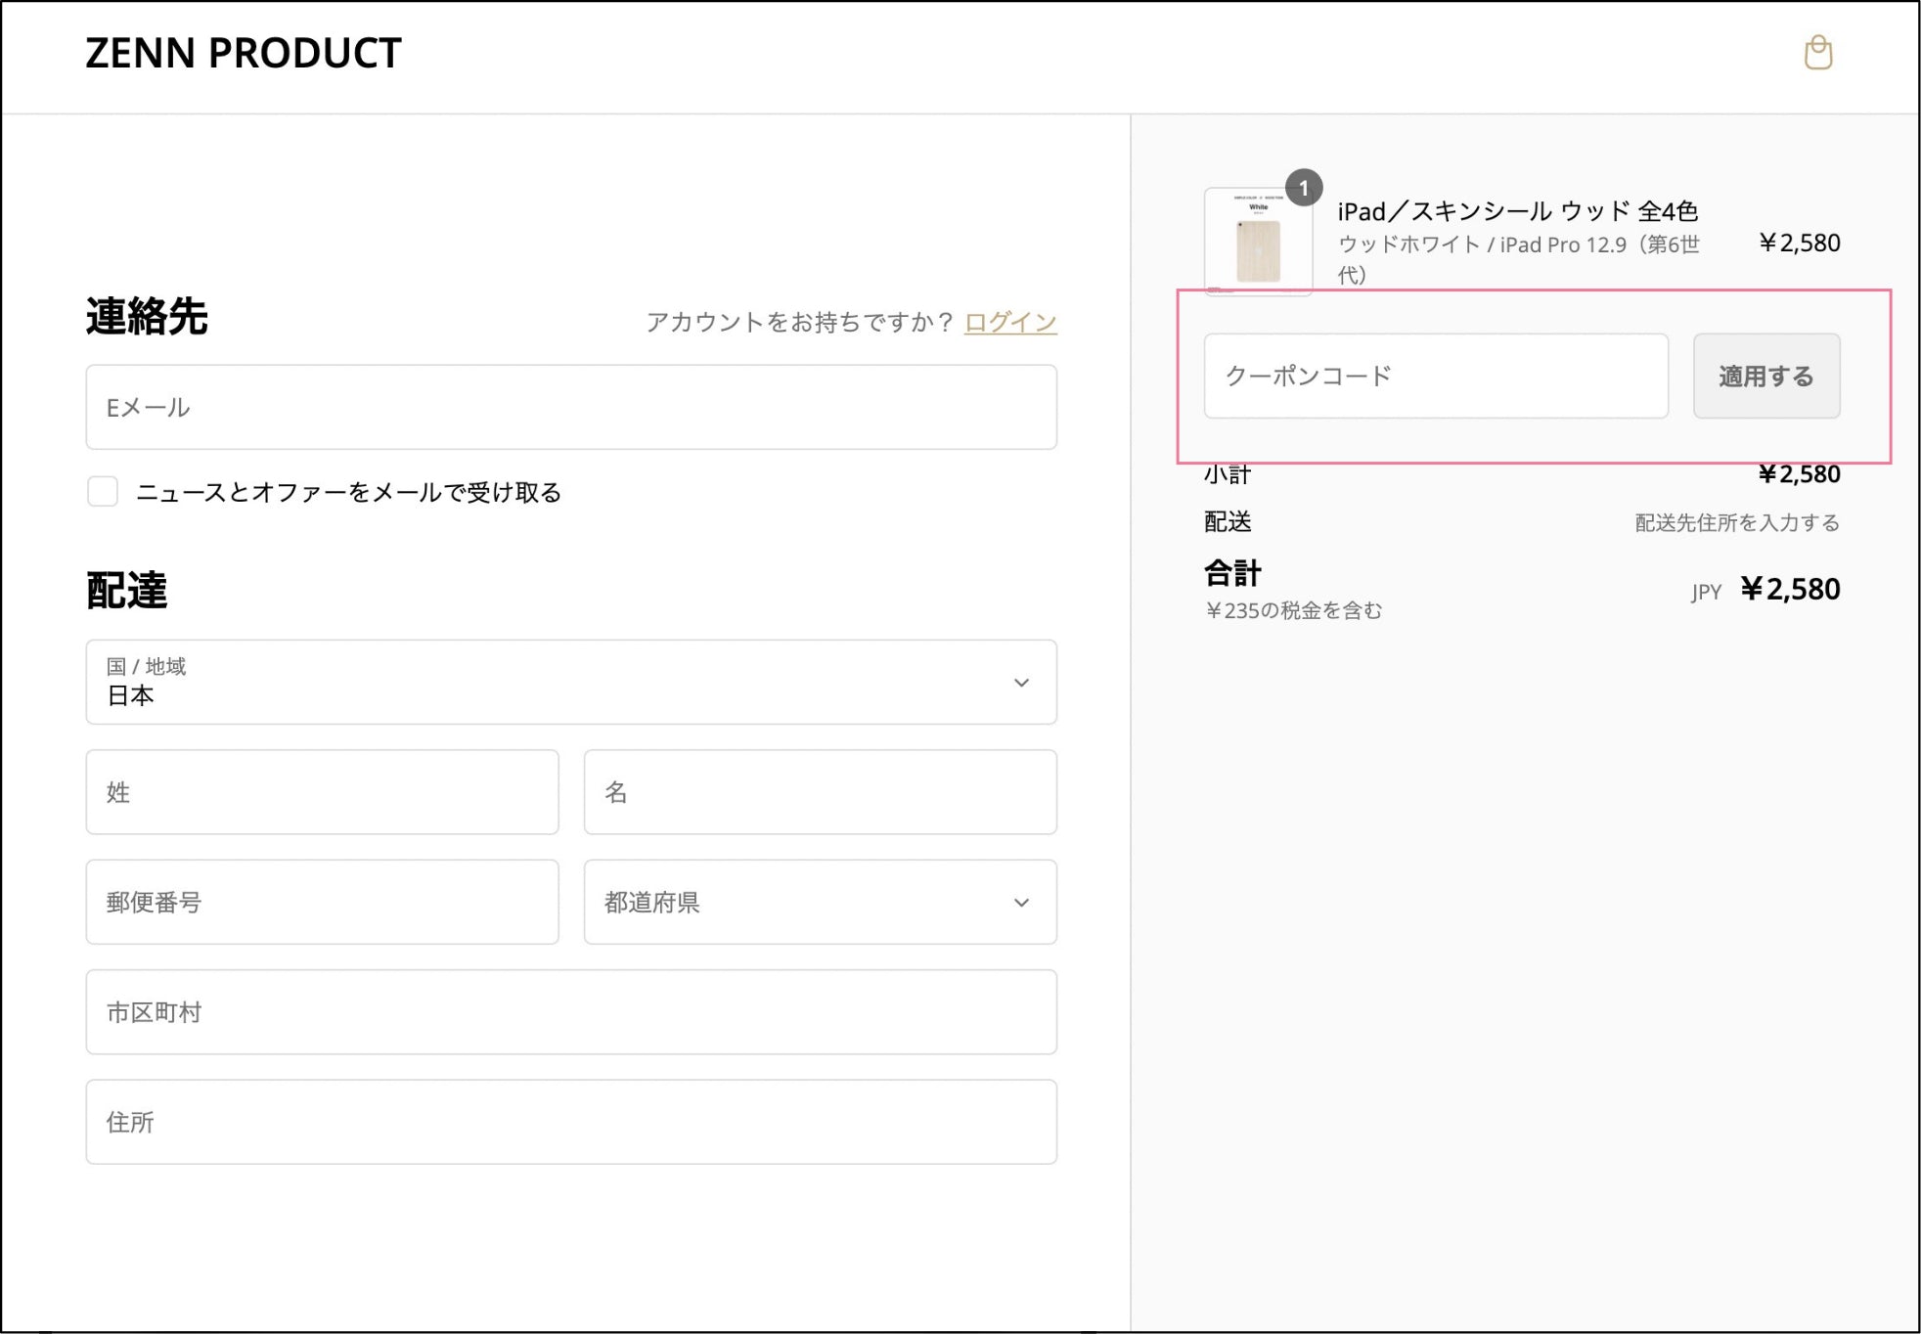Click the 住所 address input field

(570, 1122)
